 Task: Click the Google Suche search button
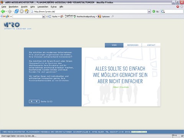[53, 16]
